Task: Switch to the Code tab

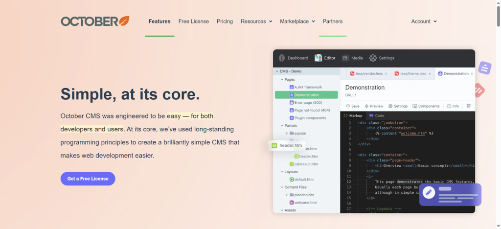Action: (x=376, y=115)
